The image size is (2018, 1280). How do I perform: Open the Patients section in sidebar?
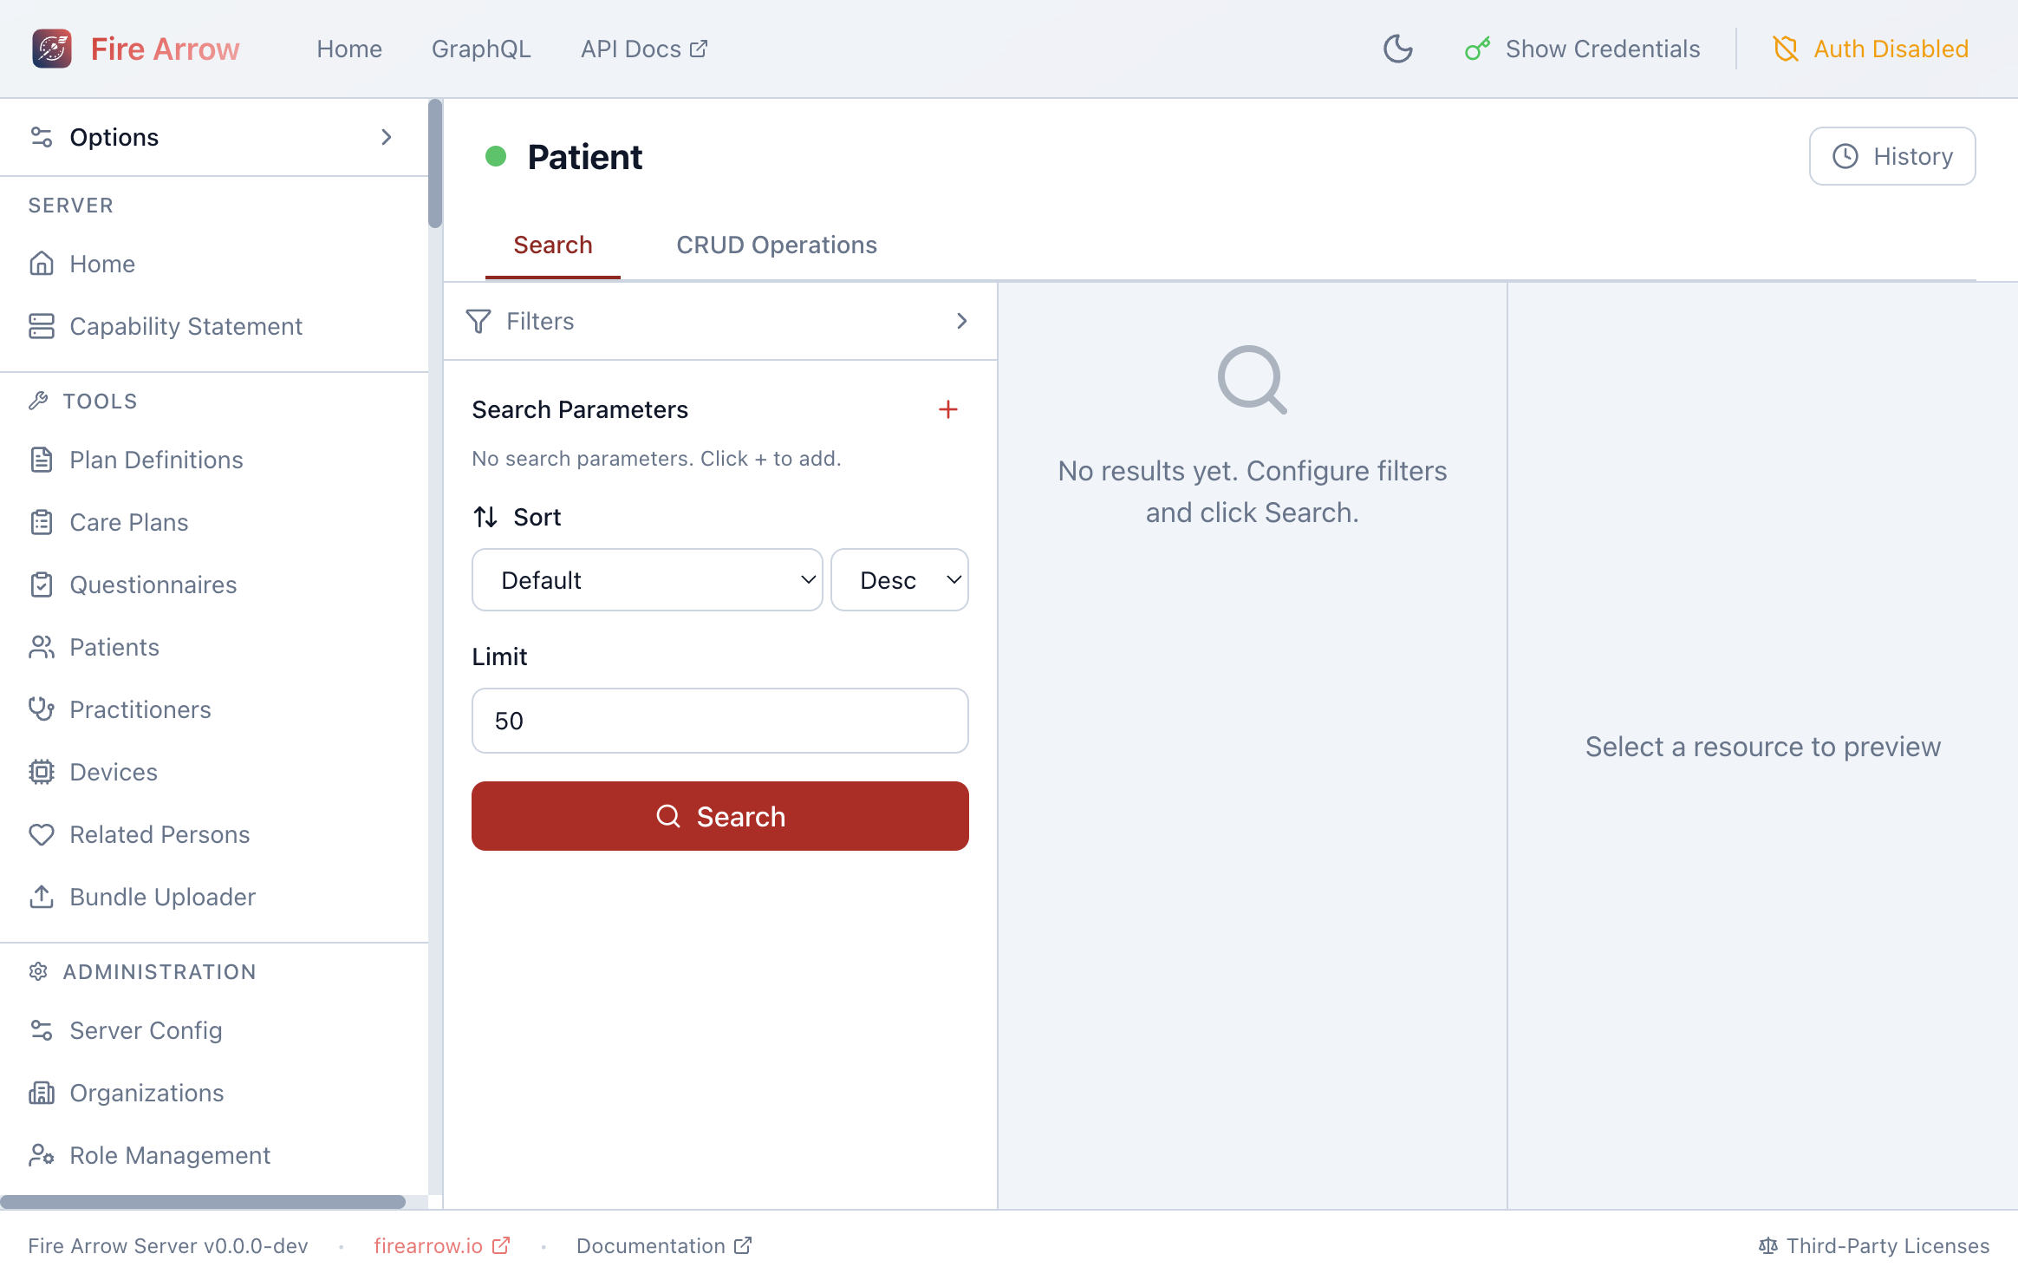(114, 646)
